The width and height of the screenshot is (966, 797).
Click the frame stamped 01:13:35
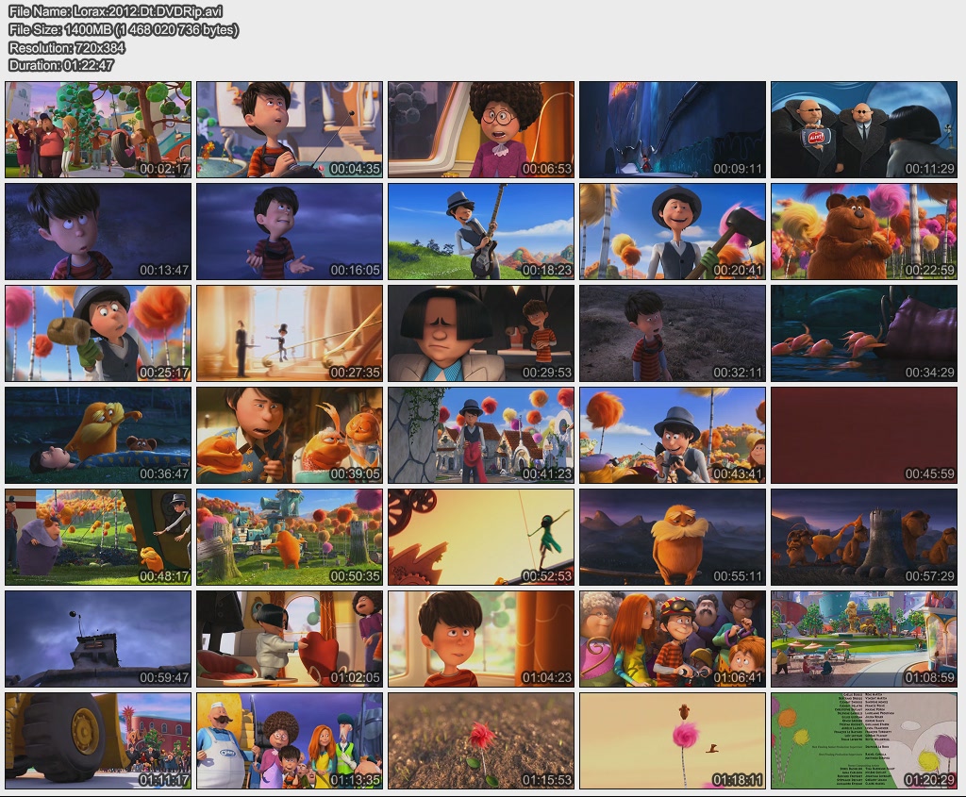pos(290,741)
